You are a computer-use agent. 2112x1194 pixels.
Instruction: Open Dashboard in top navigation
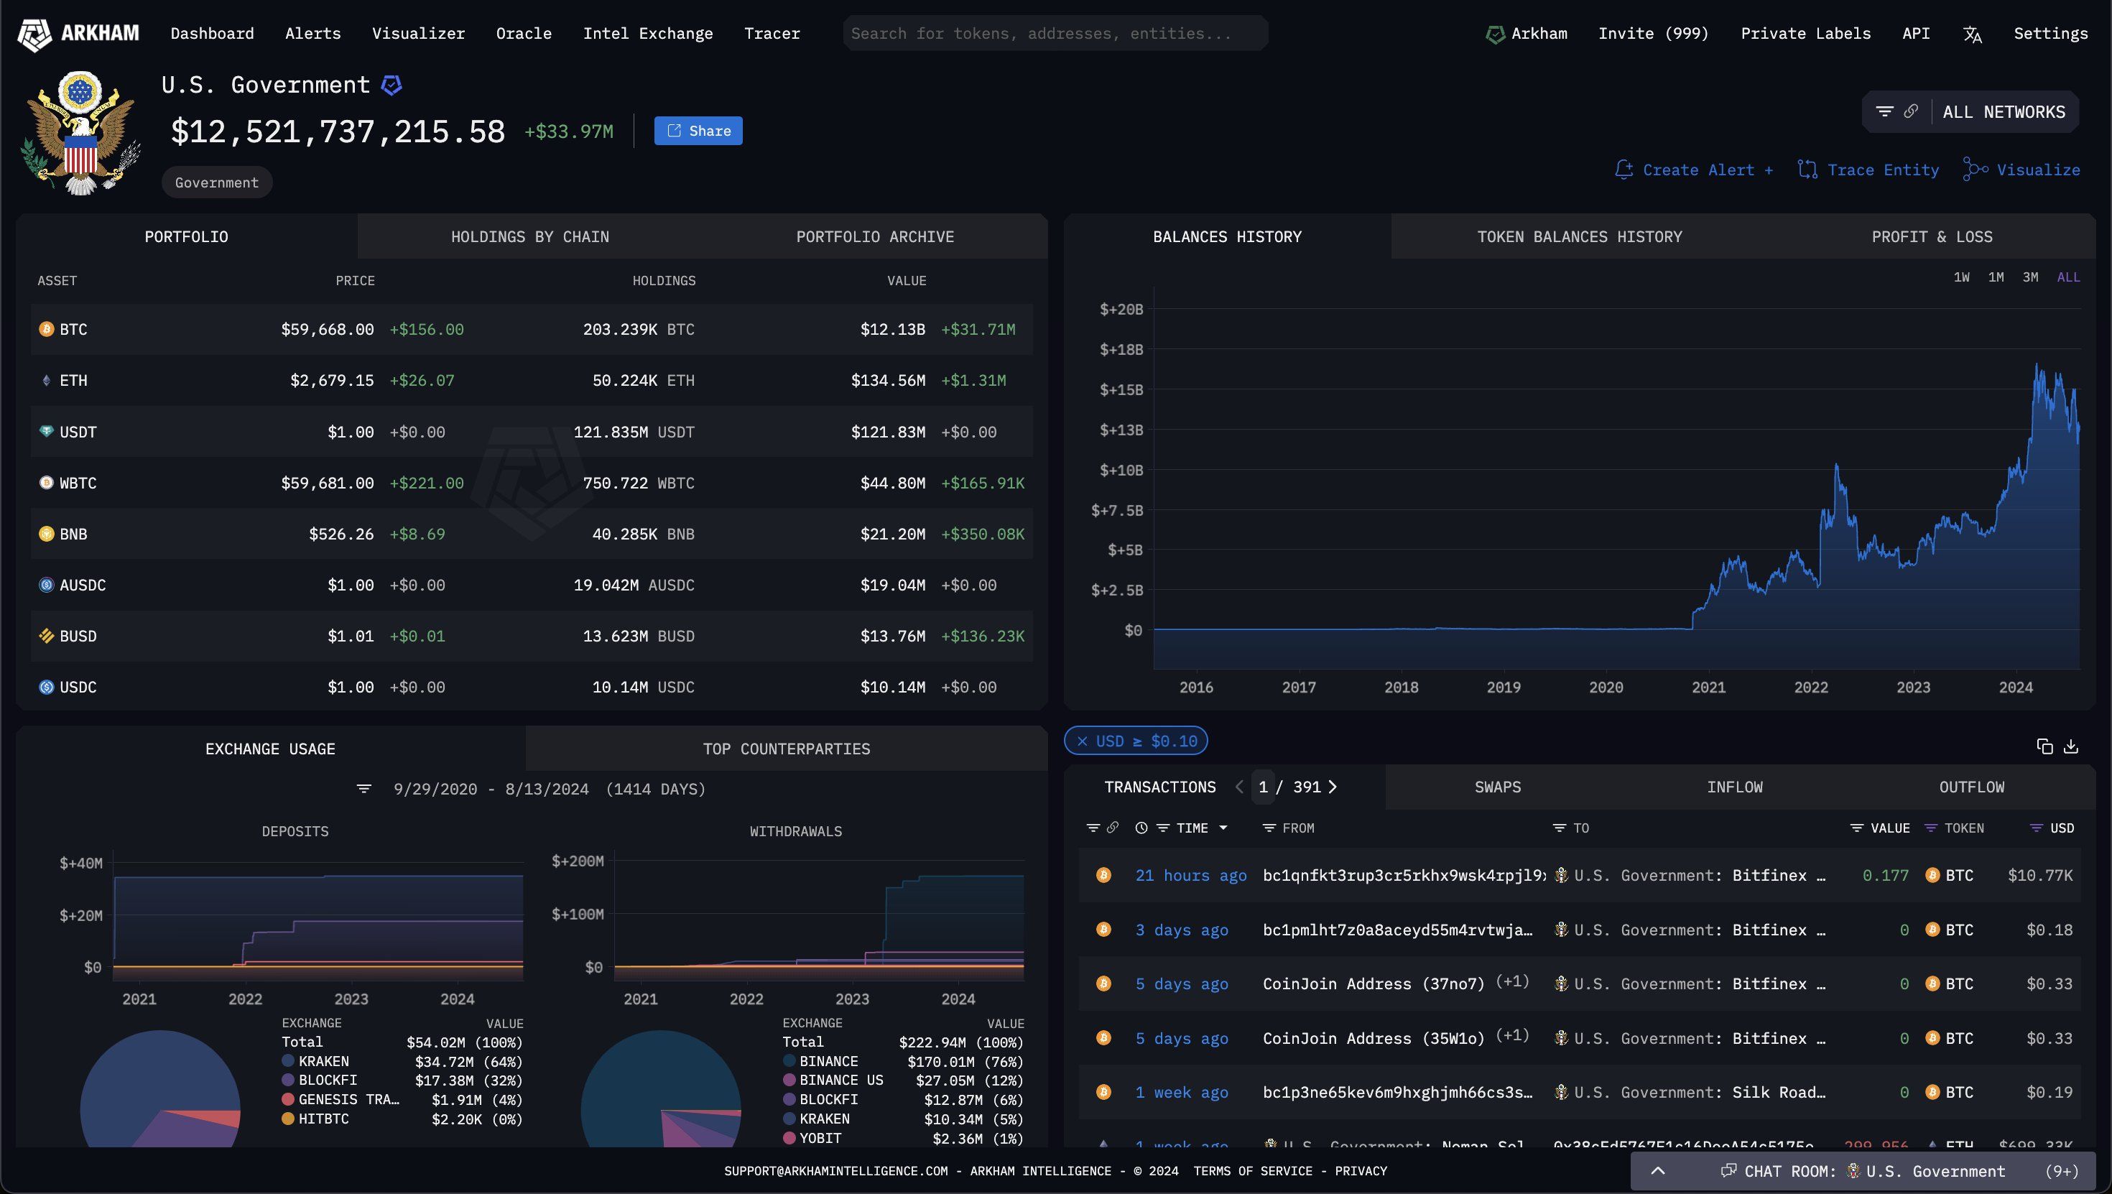click(x=213, y=34)
